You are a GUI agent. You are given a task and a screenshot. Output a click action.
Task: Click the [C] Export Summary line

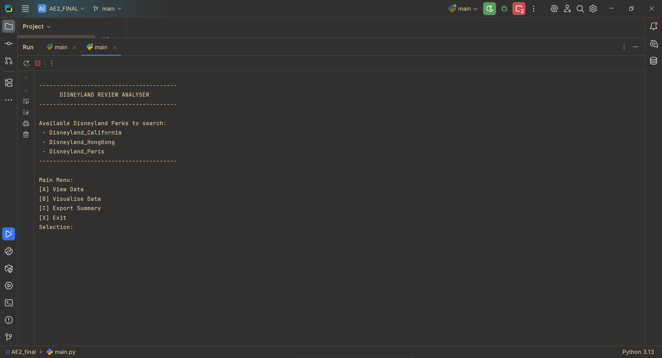click(x=70, y=208)
